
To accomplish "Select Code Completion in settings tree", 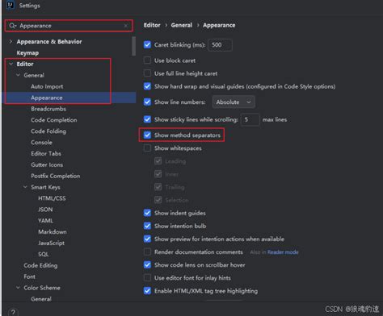I will click(x=54, y=120).
